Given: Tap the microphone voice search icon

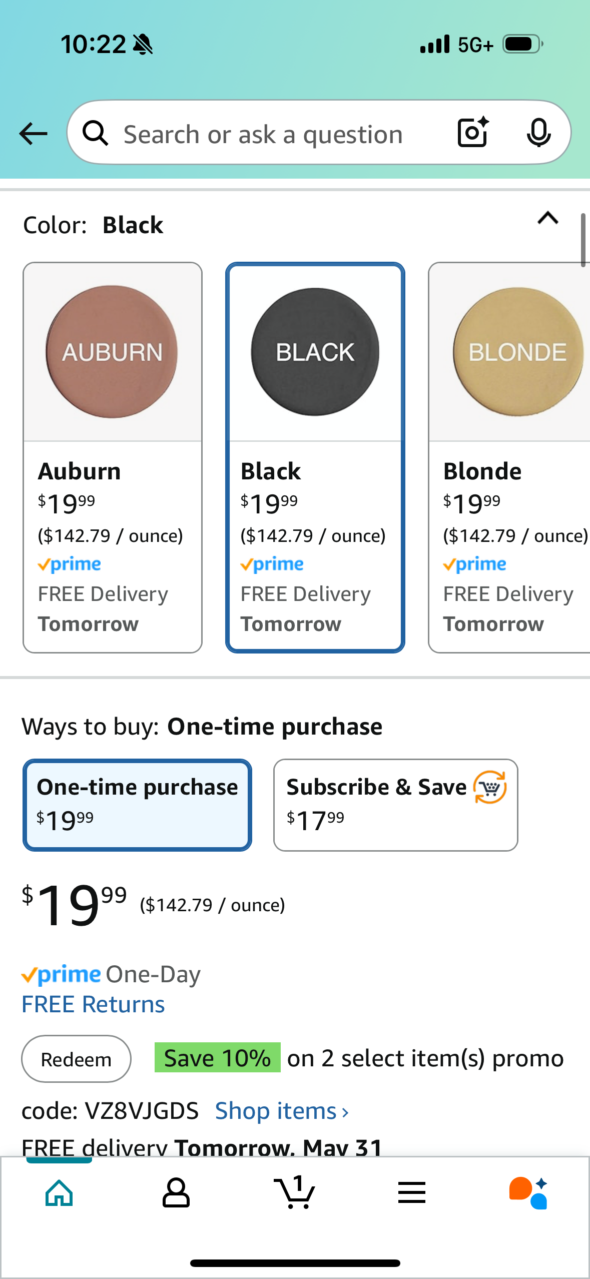Looking at the screenshot, I should (x=538, y=133).
